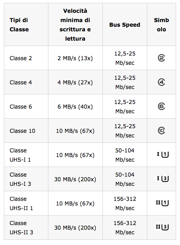This screenshot has height=245, width=180.
Task: Click the '6 MB/s (40x)' cell
Action: pos(75,106)
